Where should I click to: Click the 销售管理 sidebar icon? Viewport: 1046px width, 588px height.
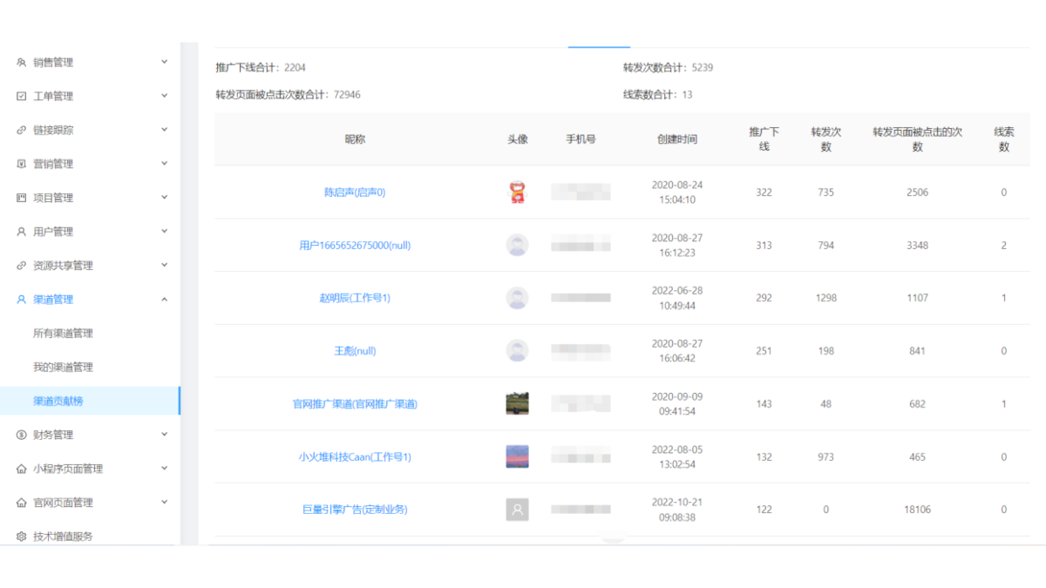click(x=22, y=63)
